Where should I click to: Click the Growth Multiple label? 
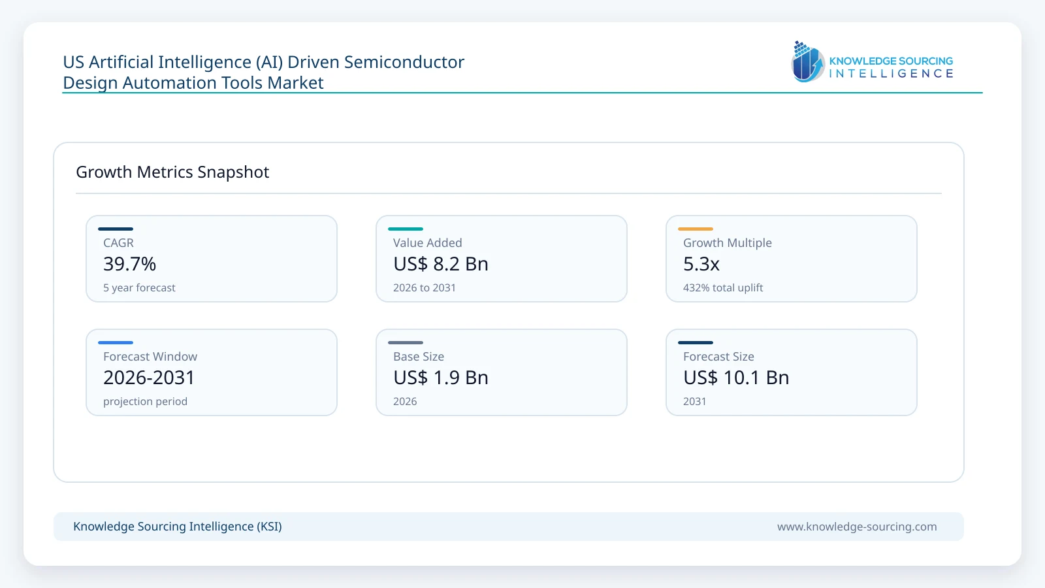[x=728, y=243]
